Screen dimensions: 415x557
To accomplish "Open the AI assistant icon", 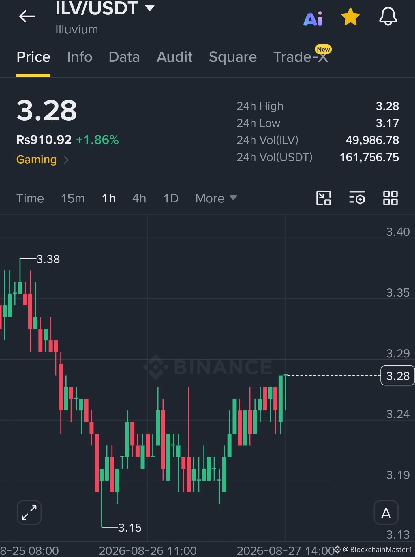I will [313, 18].
